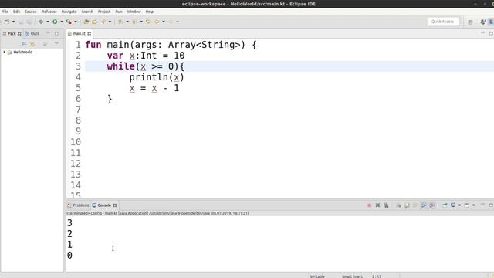Switch to the Outline view tab
The width and height of the screenshot is (494, 278).
pos(32,33)
